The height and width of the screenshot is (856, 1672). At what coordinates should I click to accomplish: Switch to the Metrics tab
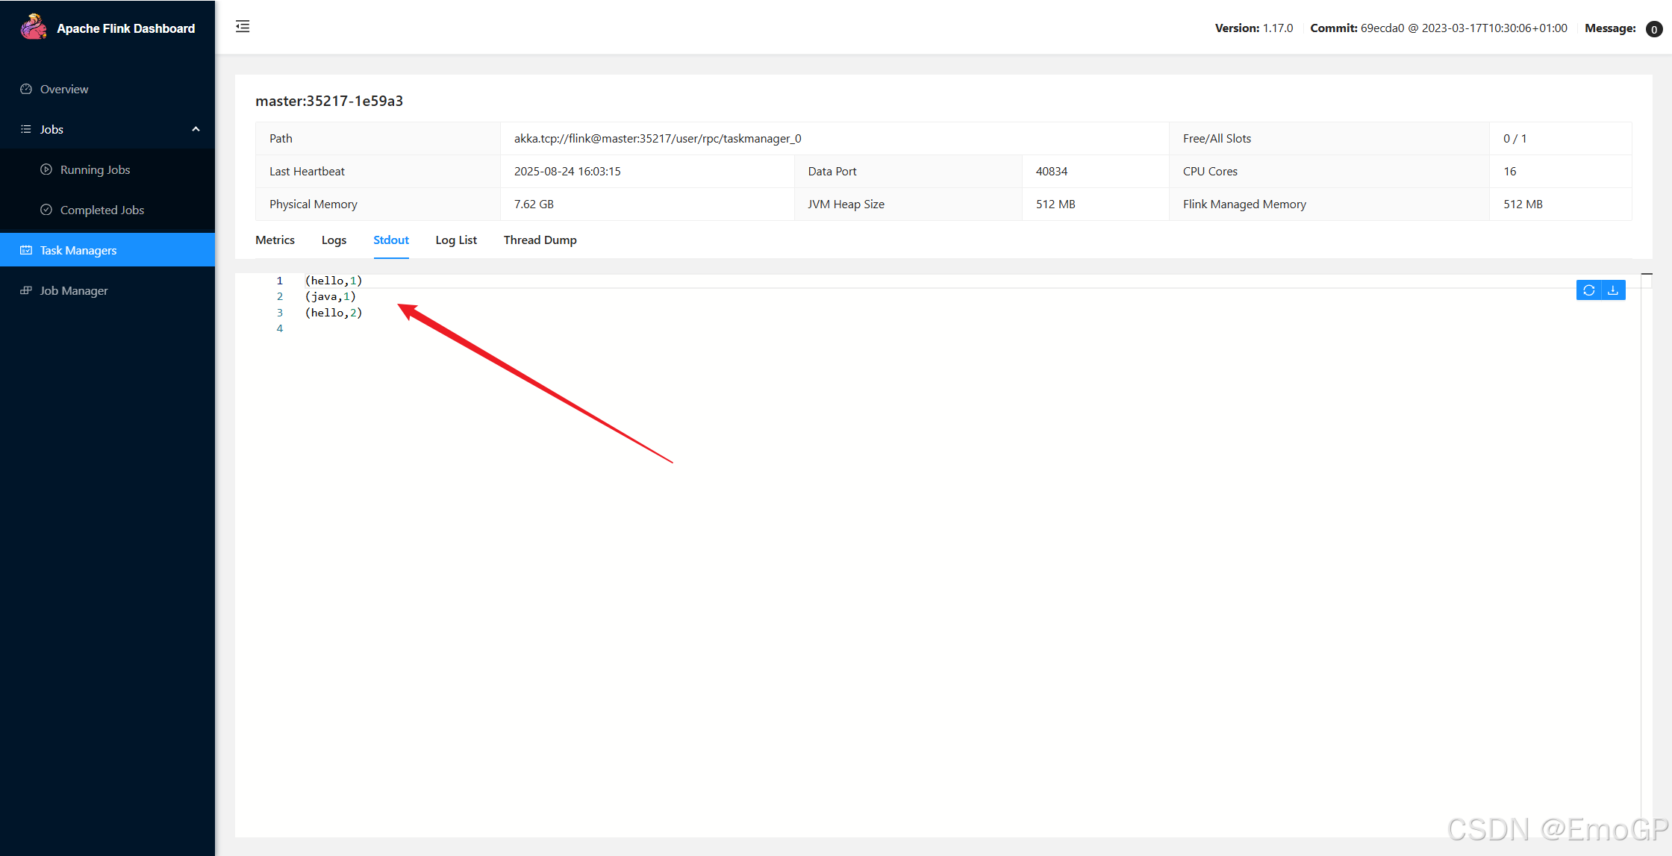(275, 240)
